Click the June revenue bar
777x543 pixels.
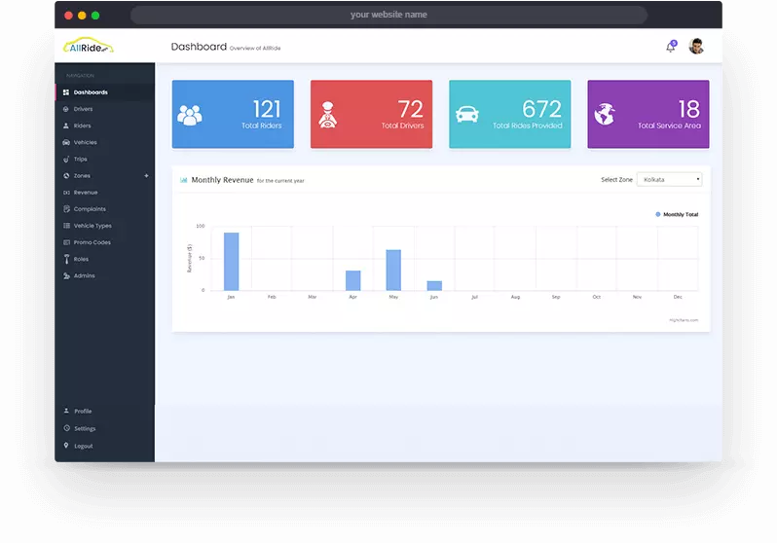point(434,286)
